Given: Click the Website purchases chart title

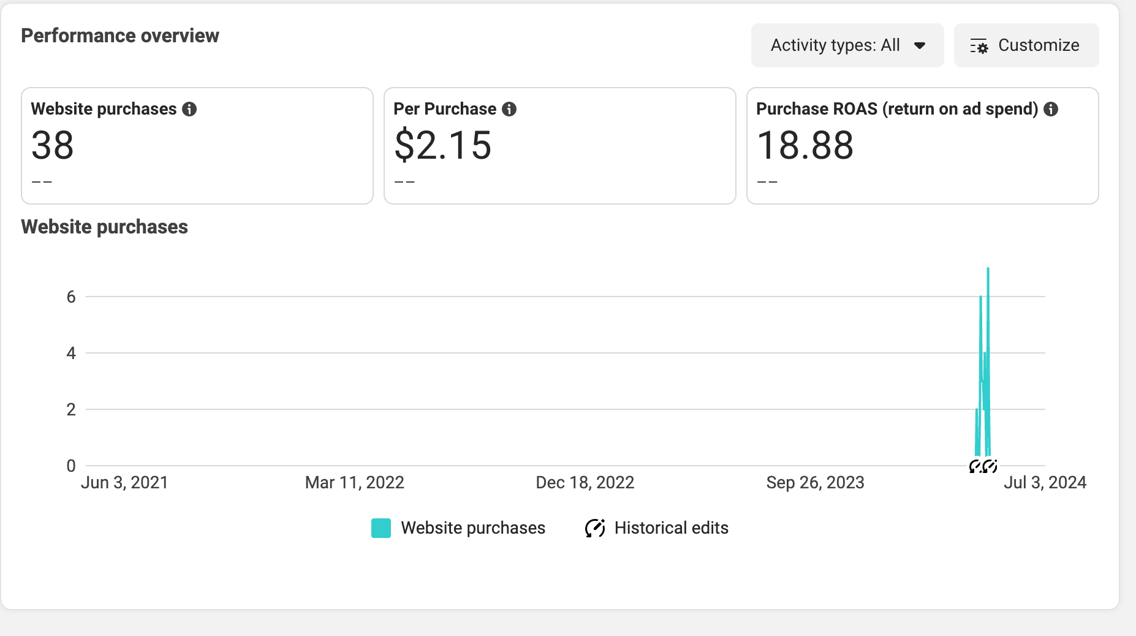Looking at the screenshot, I should coord(105,227).
